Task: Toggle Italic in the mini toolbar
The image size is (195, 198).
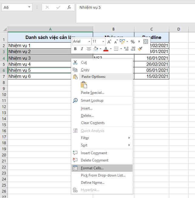Action: click(x=81, y=49)
